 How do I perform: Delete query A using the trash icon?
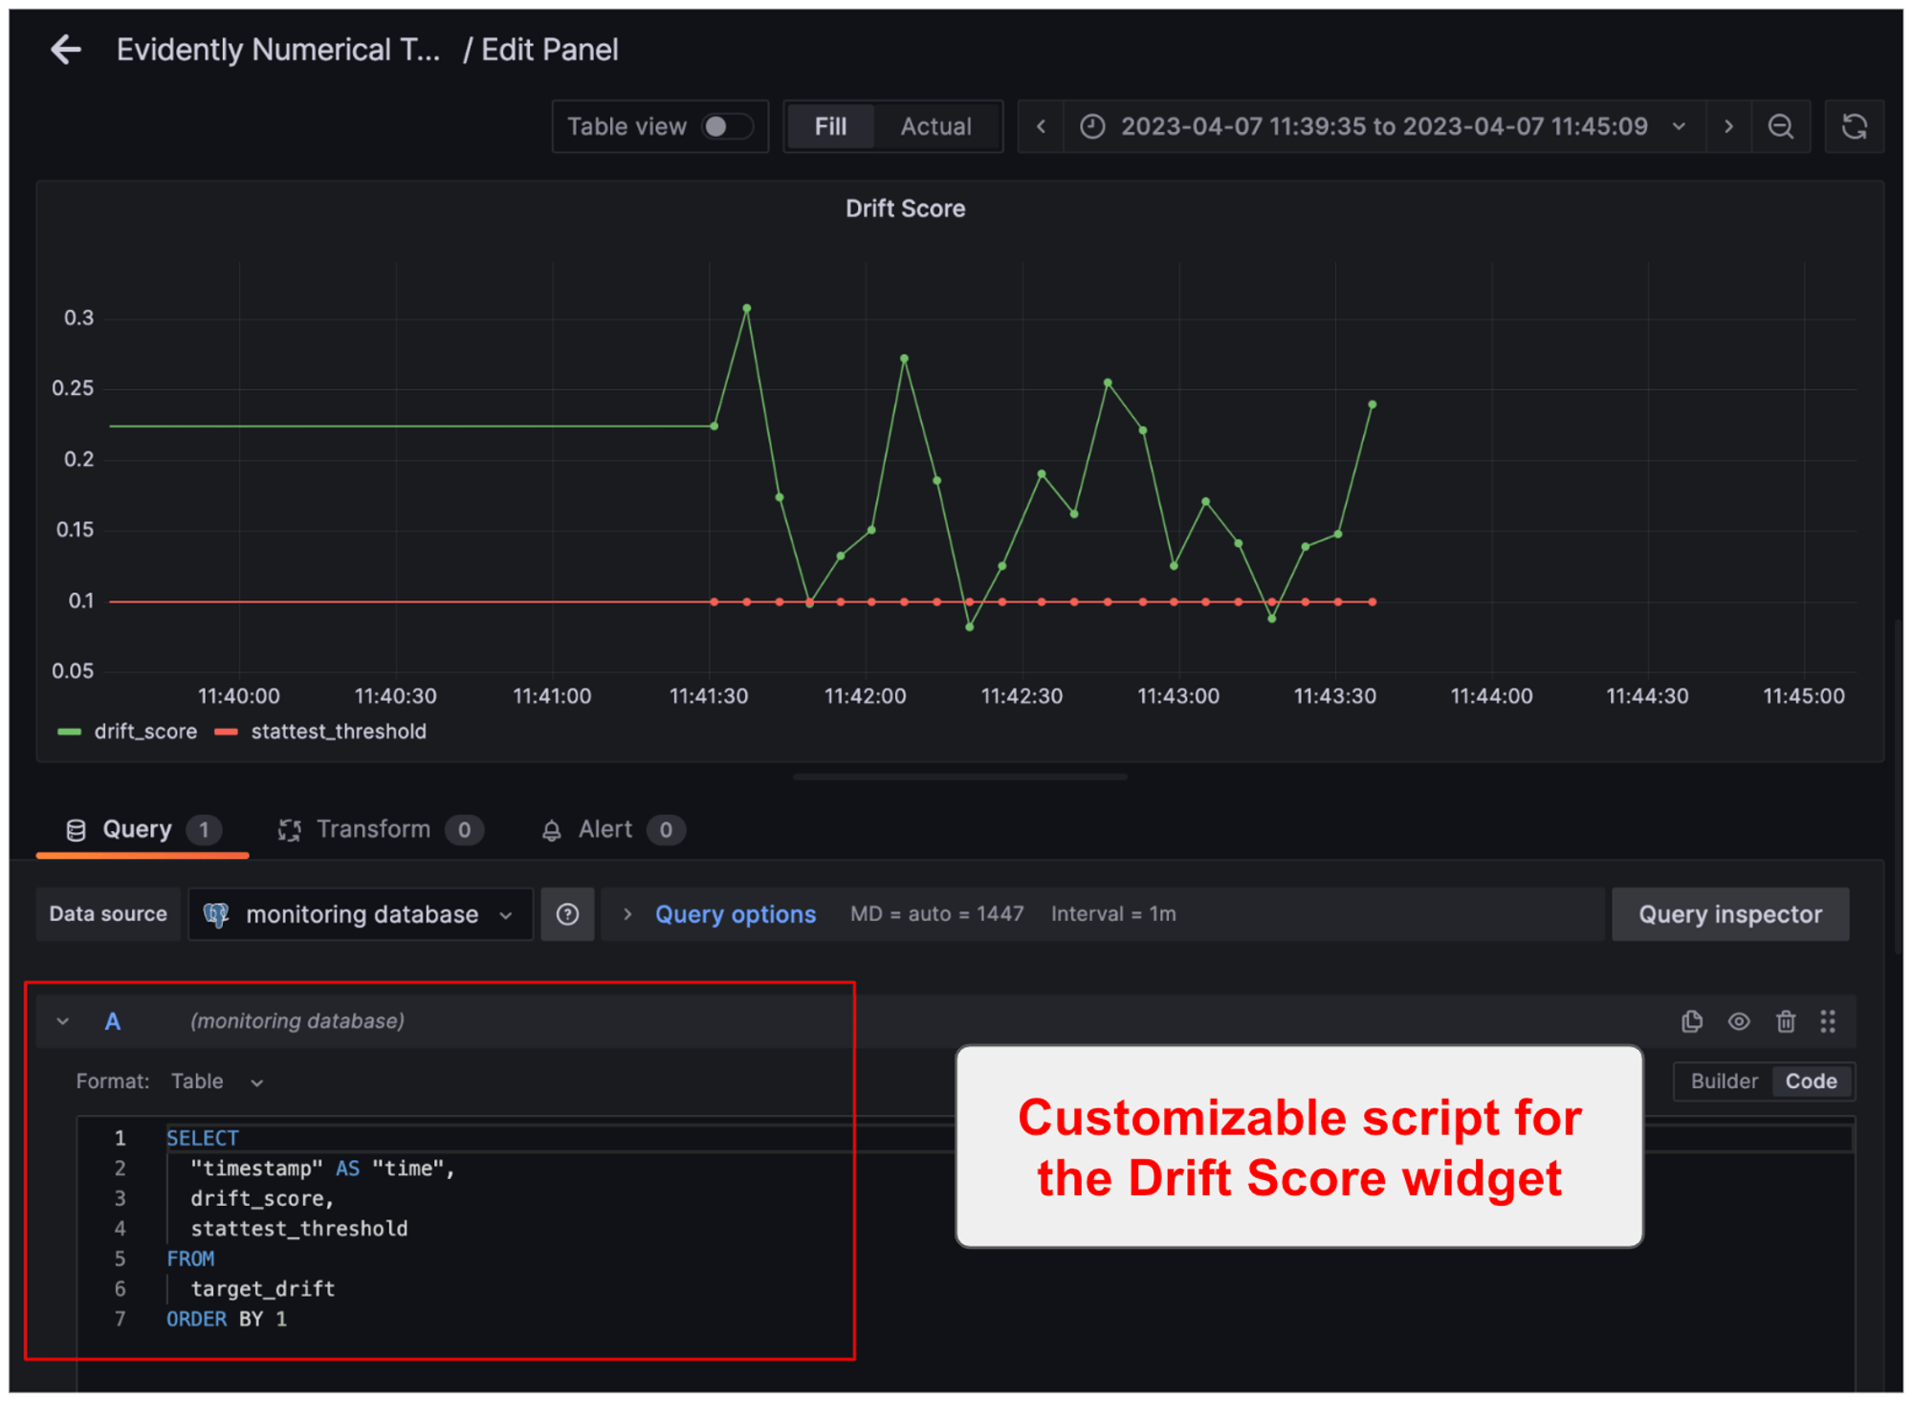[x=1785, y=1021]
